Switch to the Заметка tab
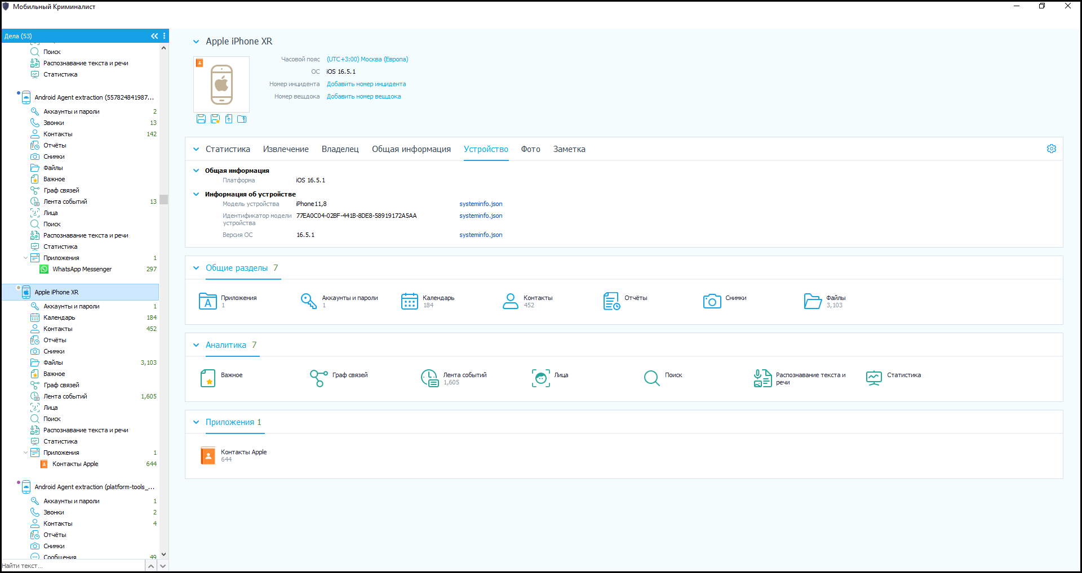 point(569,149)
